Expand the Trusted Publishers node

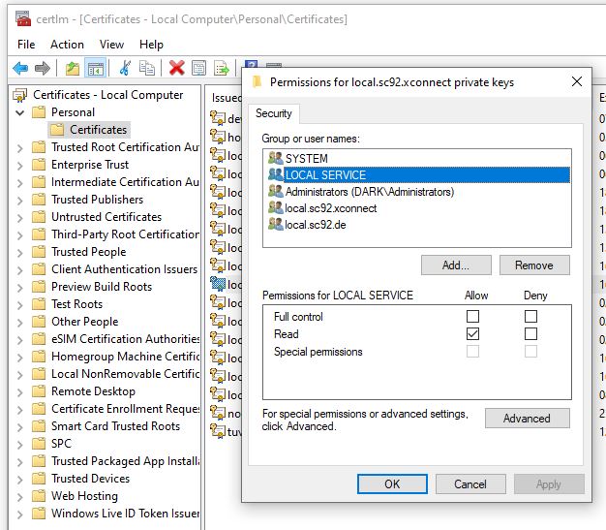(20, 200)
